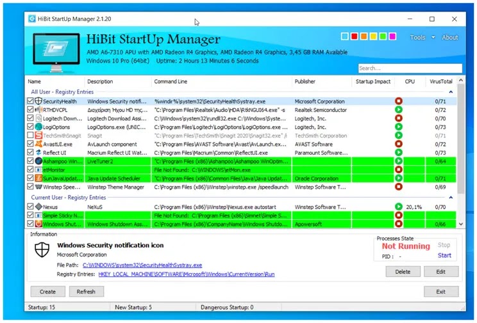Click the list scrollbar down arrow

pos(461,224)
